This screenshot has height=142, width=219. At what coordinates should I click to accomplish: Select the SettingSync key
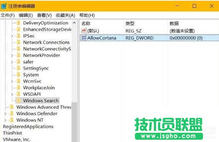pos(36,68)
